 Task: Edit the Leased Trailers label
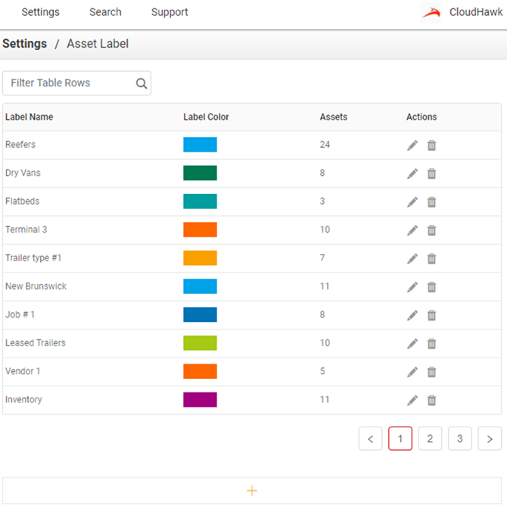coord(412,343)
